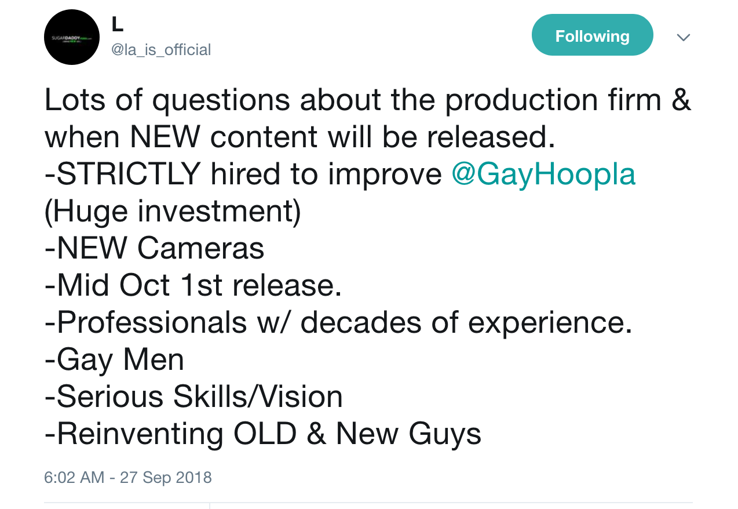738x509 pixels.
Task: Click the '-Serious Skills/Vision' line
Action: (194, 397)
